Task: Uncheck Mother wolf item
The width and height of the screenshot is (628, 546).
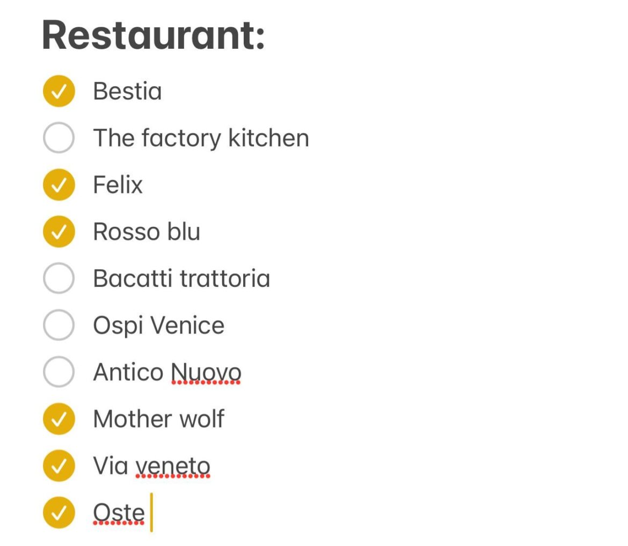Action: pyautogui.click(x=58, y=419)
